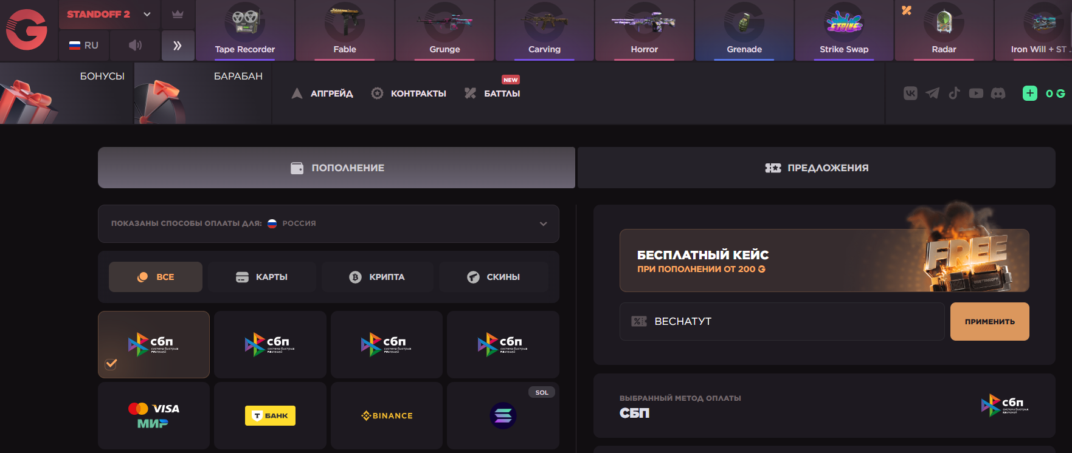Click the СБП logo in selected method panel
The height and width of the screenshot is (453, 1072).
[x=1005, y=405]
